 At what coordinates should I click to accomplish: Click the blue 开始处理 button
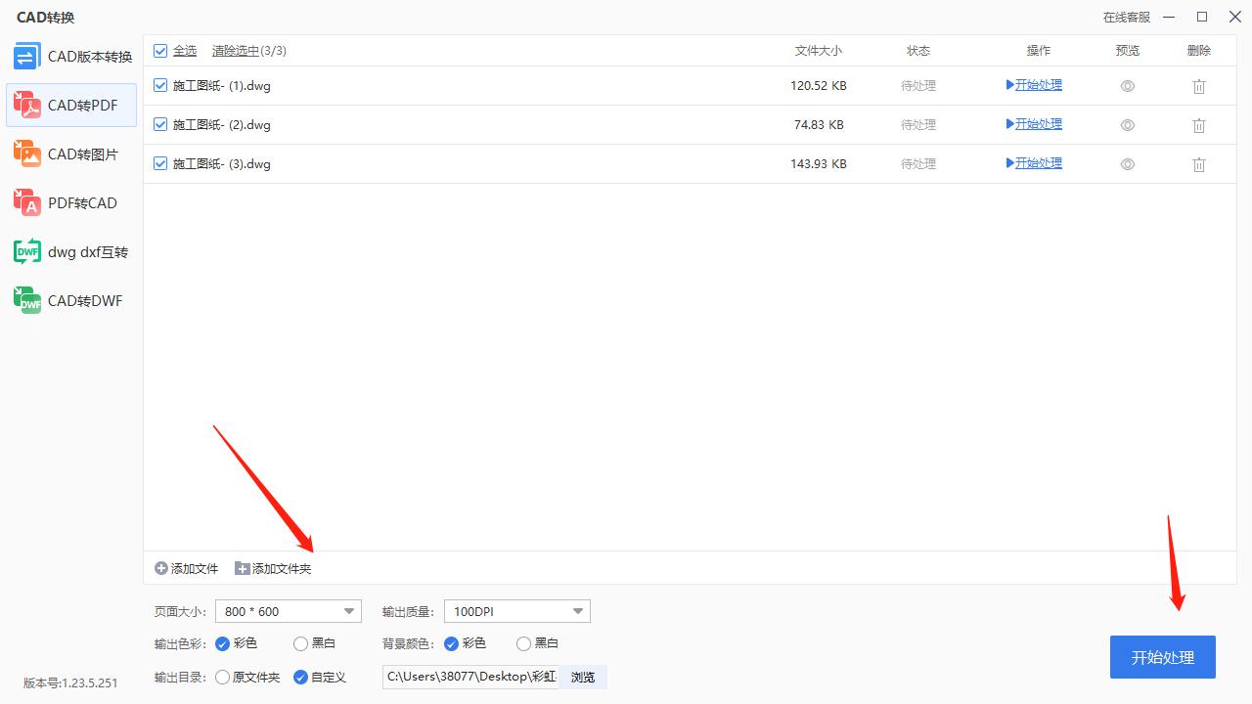point(1163,657)
